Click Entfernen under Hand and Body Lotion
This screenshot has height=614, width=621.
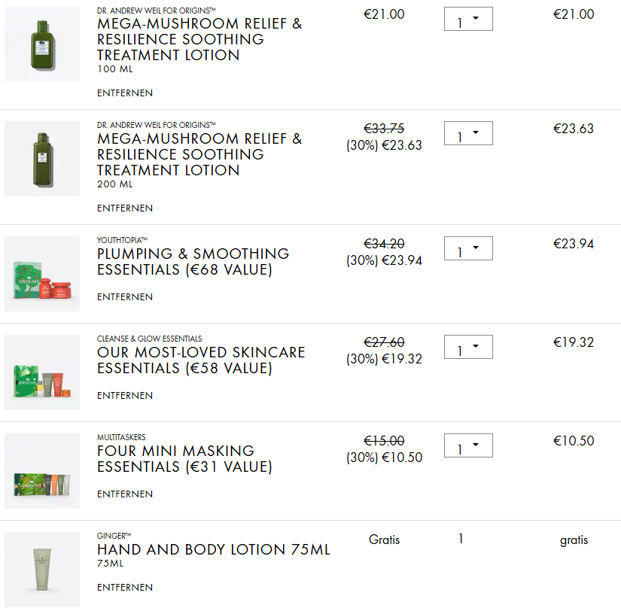tap(125, 588)
